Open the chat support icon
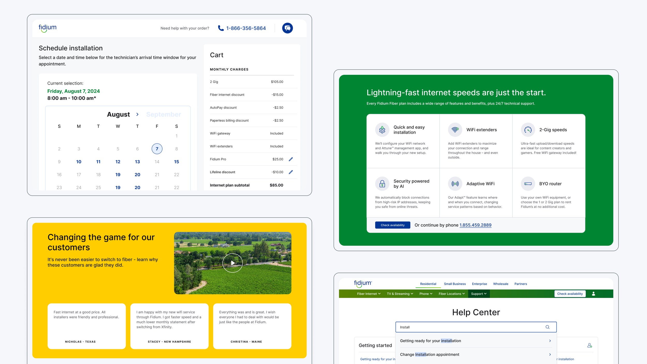 (x=287, y=28)
